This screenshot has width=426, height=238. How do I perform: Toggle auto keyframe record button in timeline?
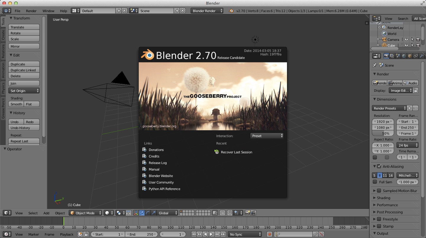point(269,234)
